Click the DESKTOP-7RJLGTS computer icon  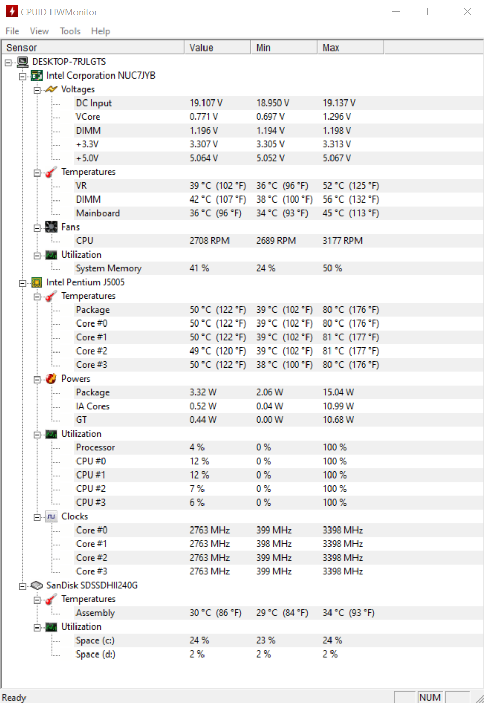click(x=22, y=62)
